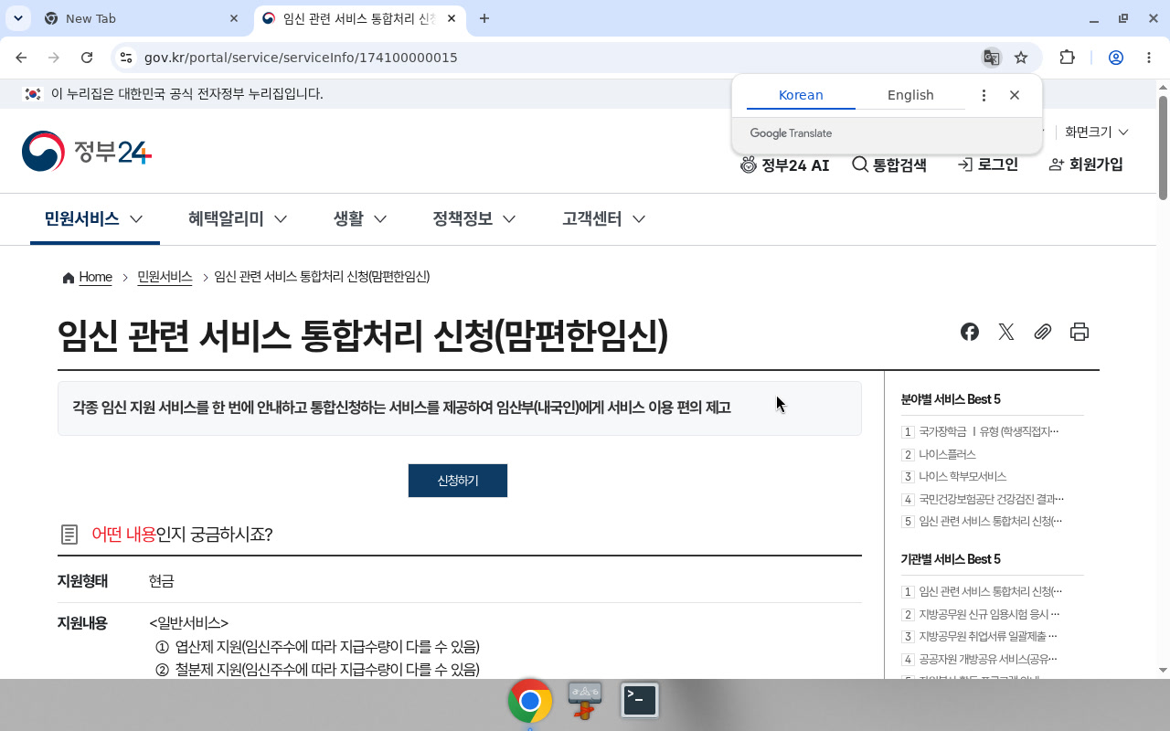Click 로그인 login link
This screenshot has height=731, width=1170.
click(x=987, y=164)
